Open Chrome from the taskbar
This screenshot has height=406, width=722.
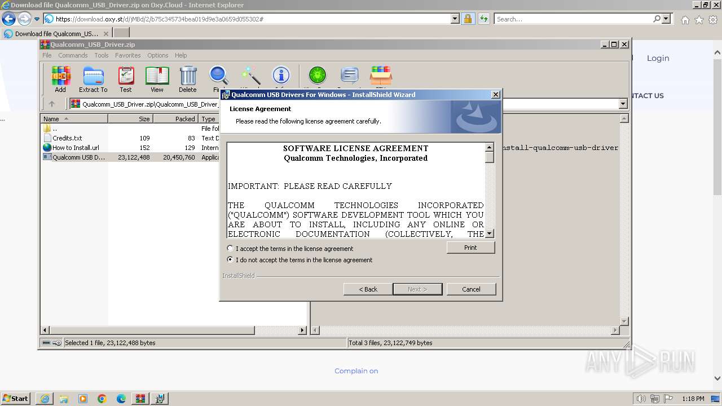(102, 399)
